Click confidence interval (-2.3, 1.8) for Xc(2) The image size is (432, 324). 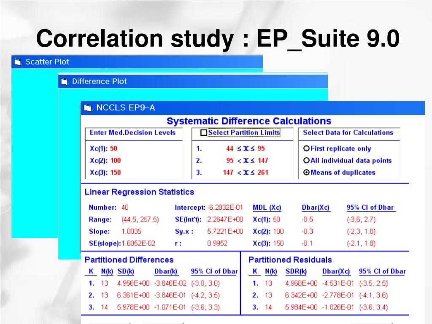(361, 232)
